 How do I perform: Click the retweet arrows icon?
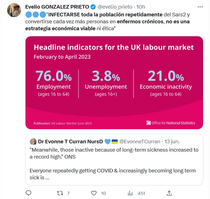click(x=60, y=193)
